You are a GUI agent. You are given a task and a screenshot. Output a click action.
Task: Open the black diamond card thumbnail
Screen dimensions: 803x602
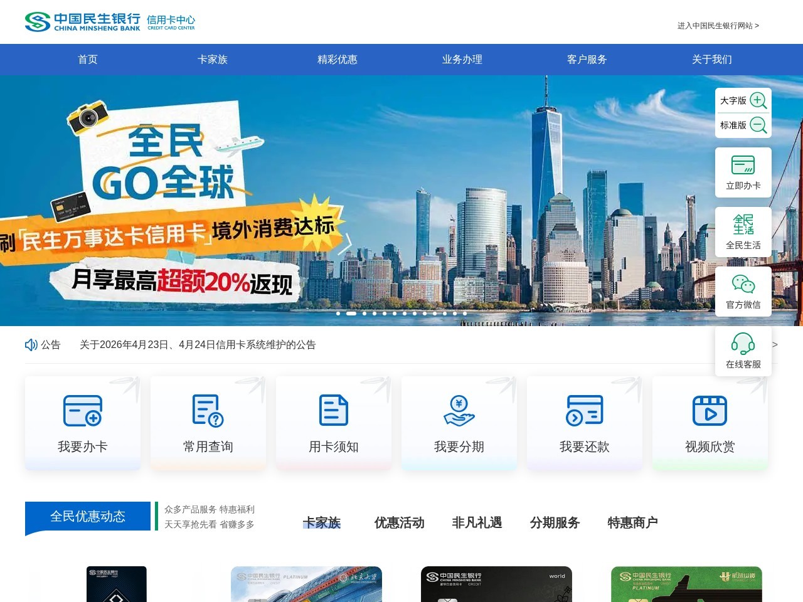[117, 584]
